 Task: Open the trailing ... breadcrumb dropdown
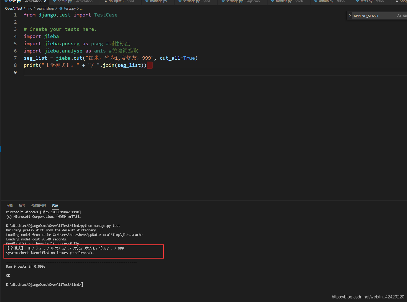pyautogui.click(x=81, y=8)
